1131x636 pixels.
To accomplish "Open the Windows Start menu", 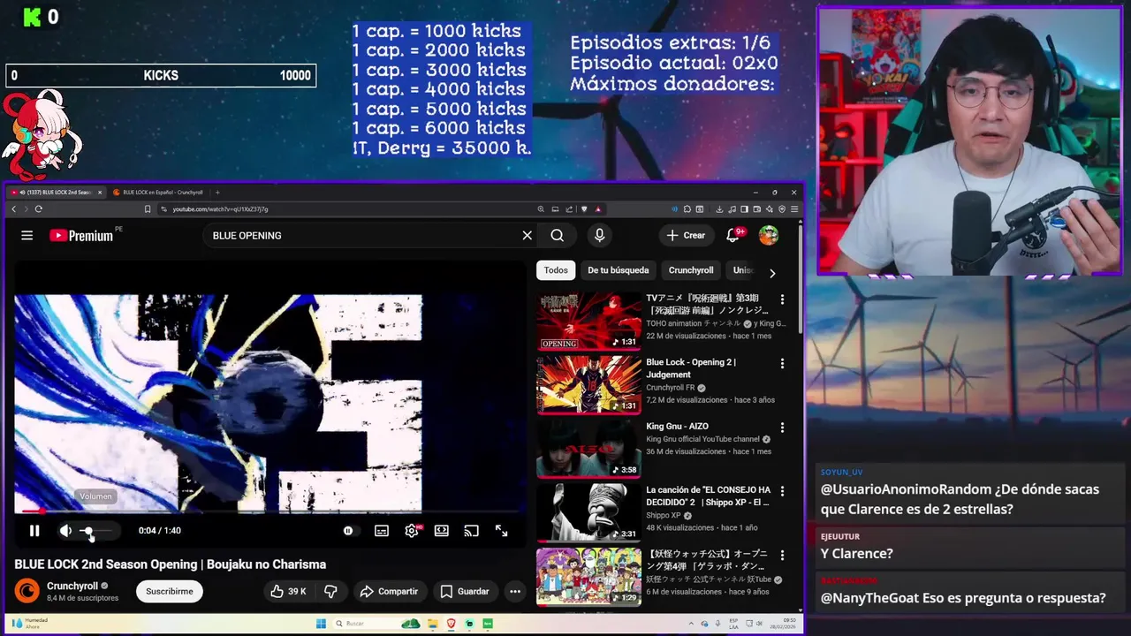I will point(322,624).
